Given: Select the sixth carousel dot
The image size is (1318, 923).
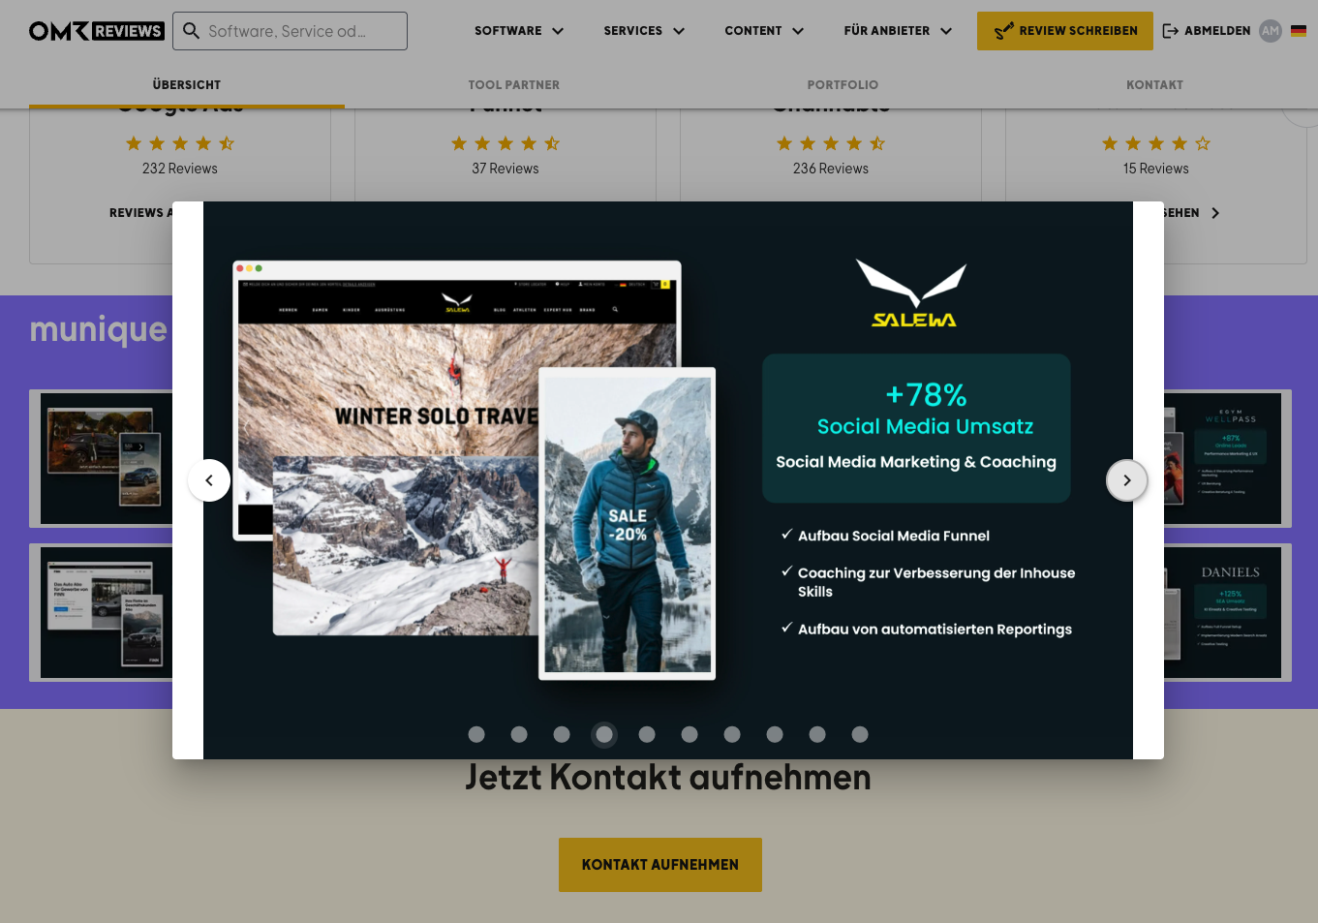Looking at the screenshot, I should click(x=690, y=734).
